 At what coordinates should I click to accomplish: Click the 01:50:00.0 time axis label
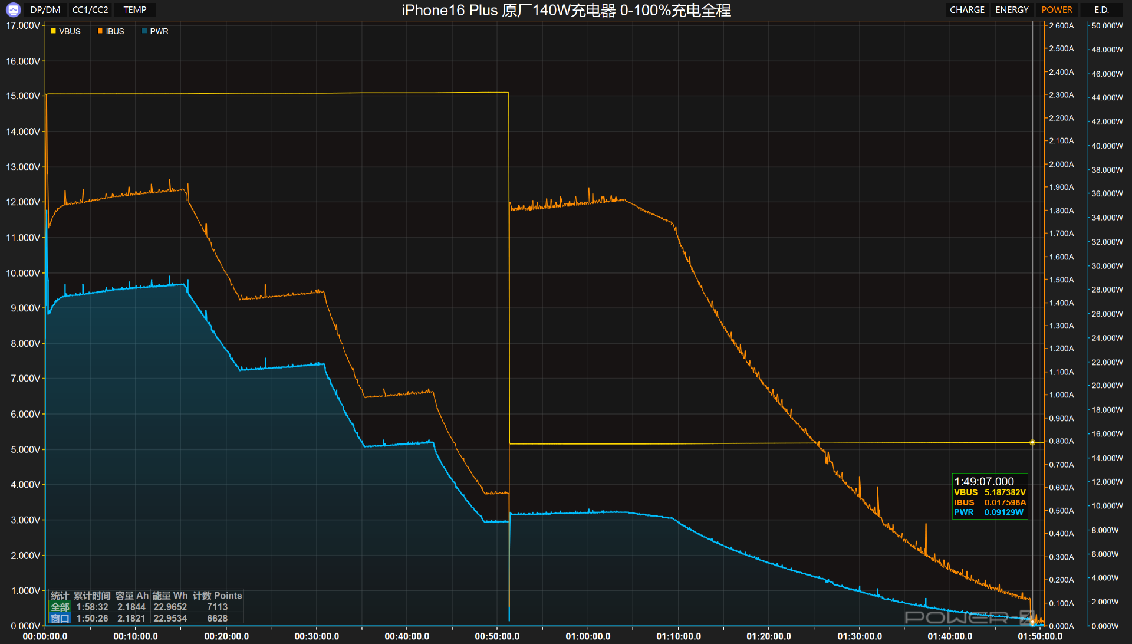pyautogui.click(x=1040, y=636)
